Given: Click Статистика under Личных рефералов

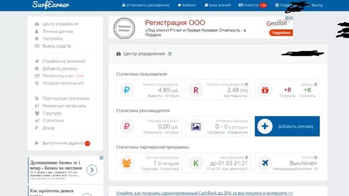Looking at the screenshot, I should 170,169.
